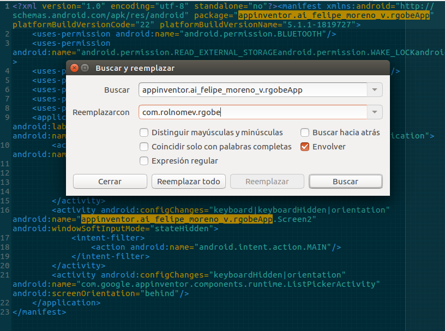Click platformBuildVersionCode="22" attribute
The height and width of the screenshot is (331, 445).
pyautogui.click(x=83, y=25)
